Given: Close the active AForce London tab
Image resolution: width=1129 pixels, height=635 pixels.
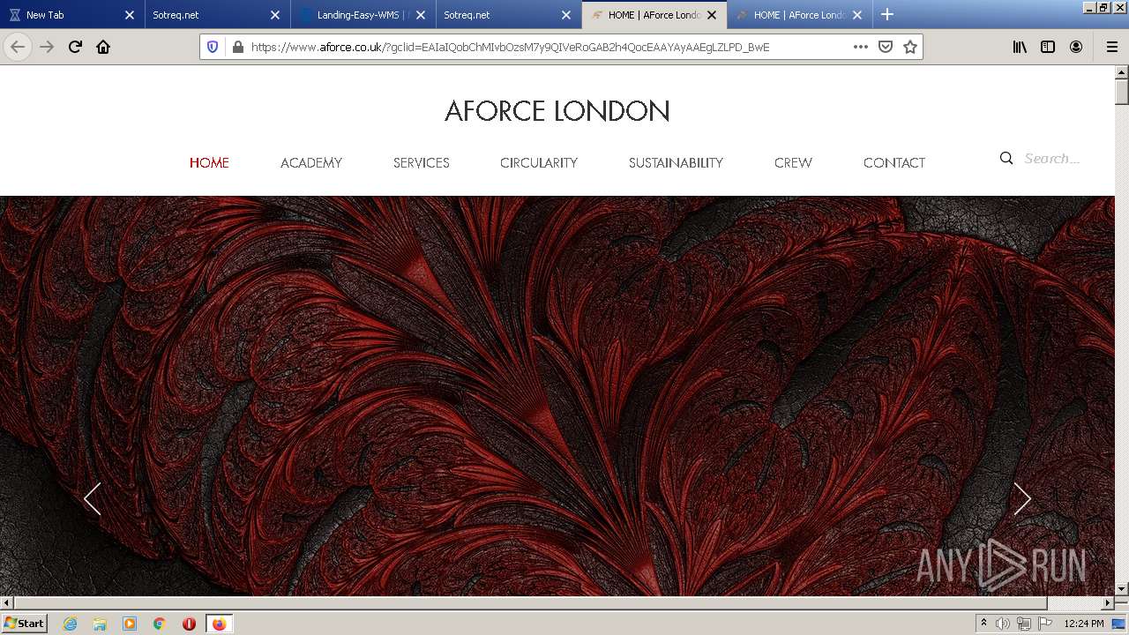Looking at the screenshot, I should pyautogui.click(x=712, y=15).
